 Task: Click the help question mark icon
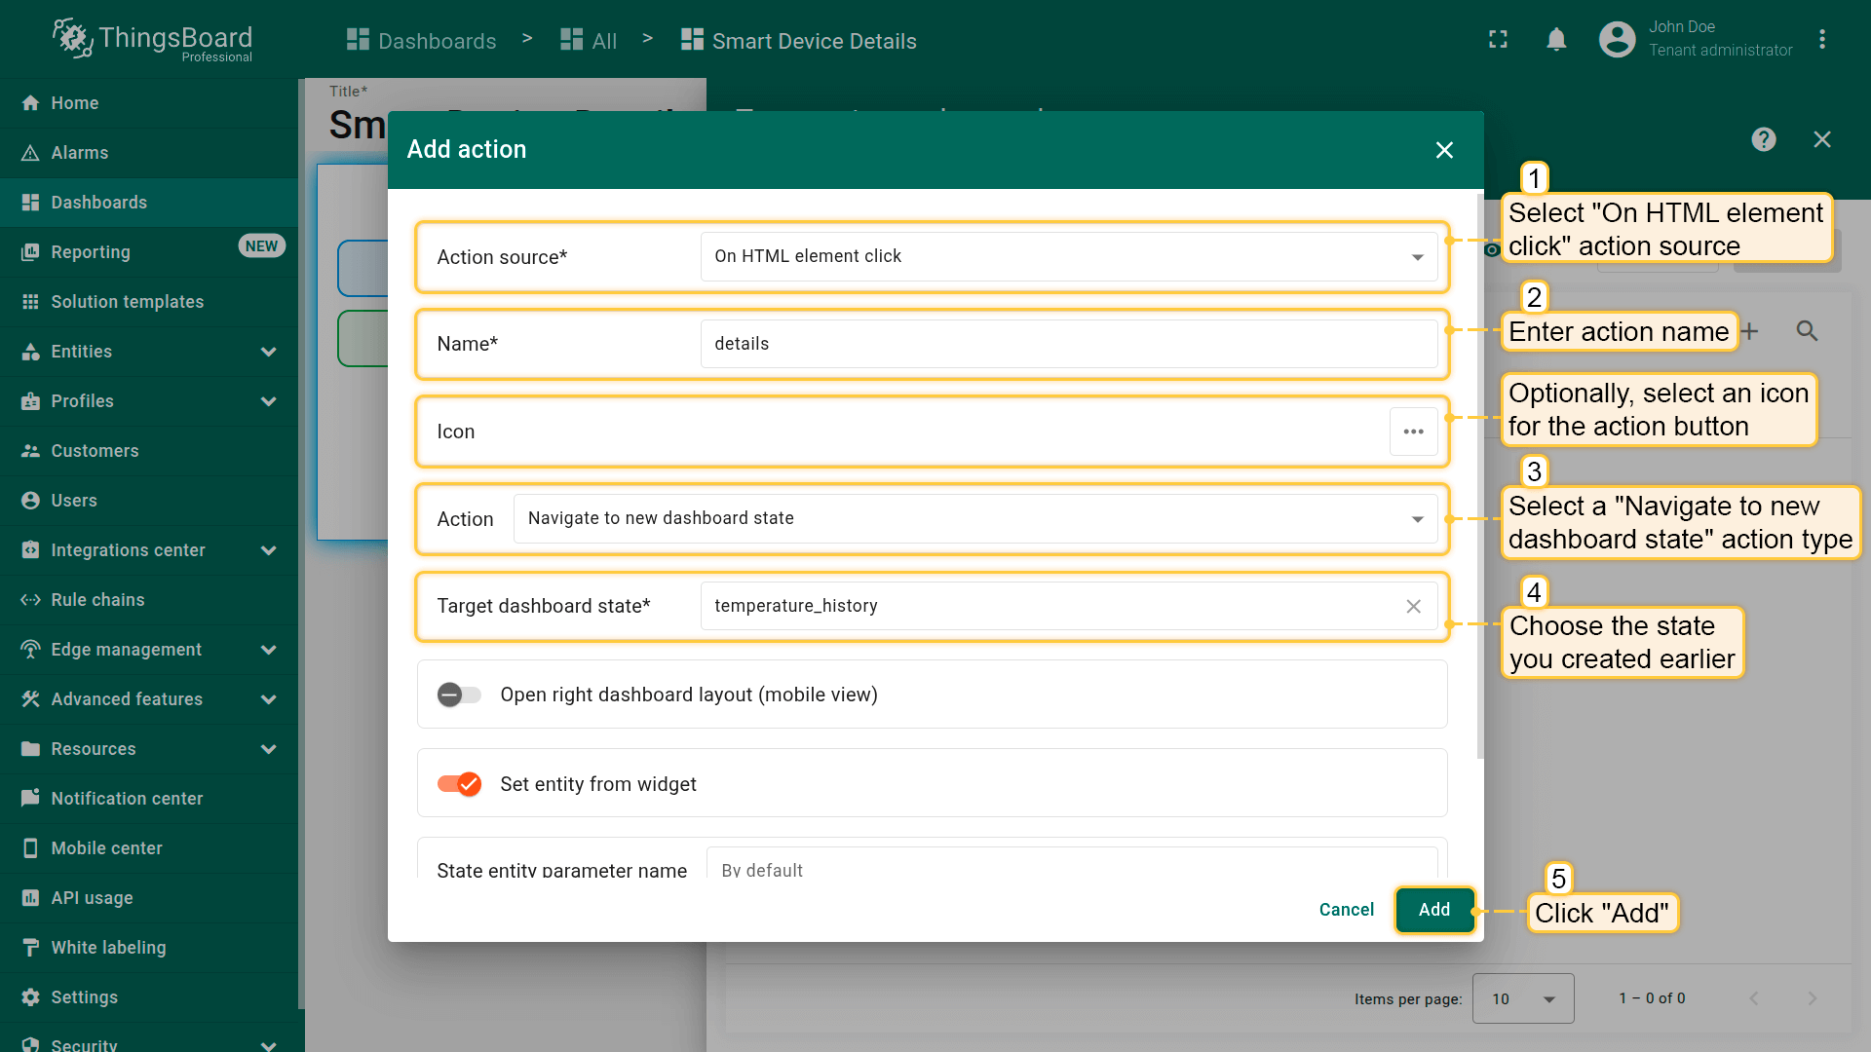(x=1763, y=139)
